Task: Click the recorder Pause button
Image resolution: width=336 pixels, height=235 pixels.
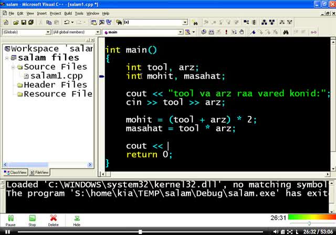Action: pyautogui.click(x=10, y=220)
